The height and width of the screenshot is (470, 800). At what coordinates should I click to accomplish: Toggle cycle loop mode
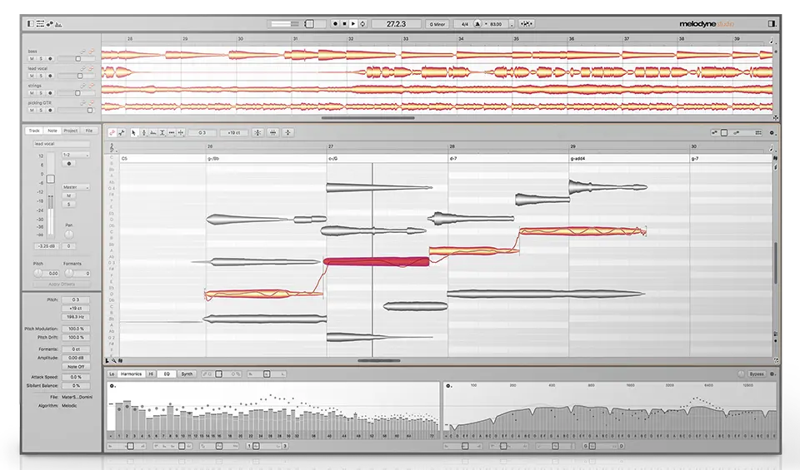pos(362,23)
